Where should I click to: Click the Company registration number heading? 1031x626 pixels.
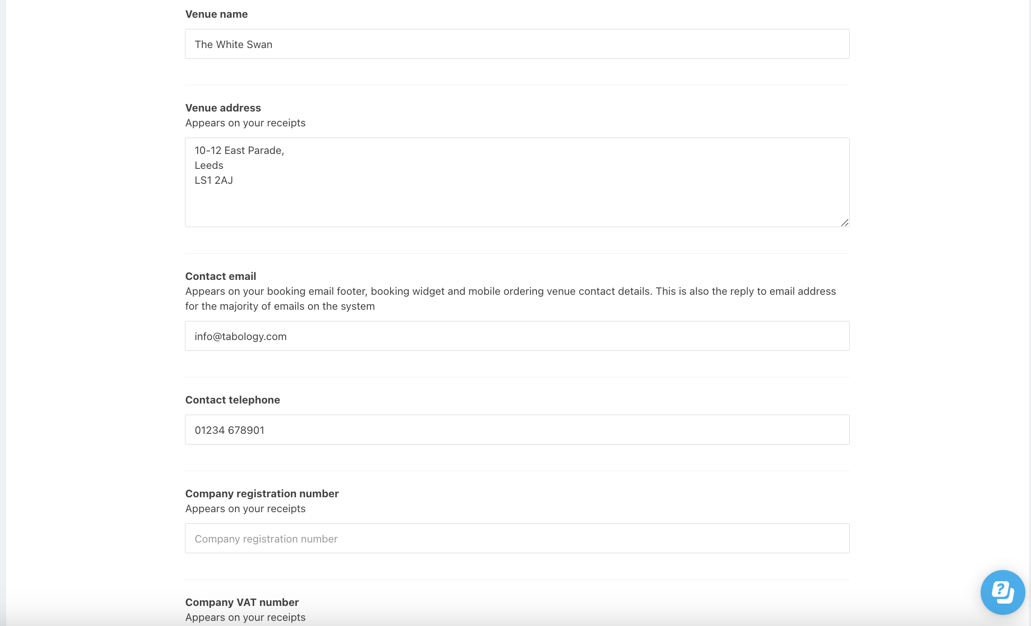[262, 494]
